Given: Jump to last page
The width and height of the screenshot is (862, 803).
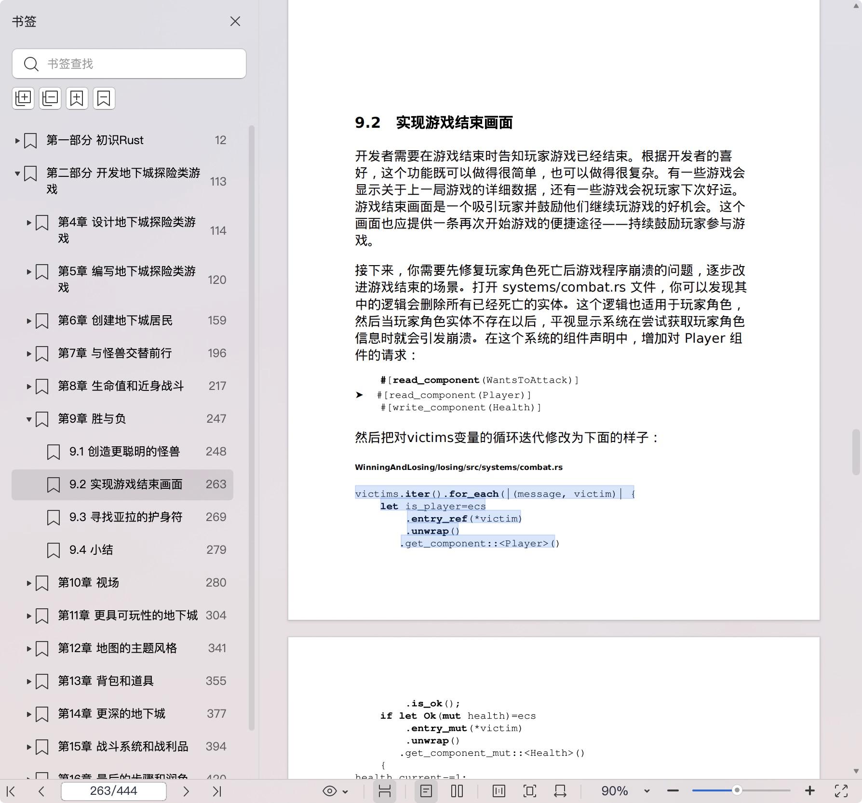Looking at the screenshot, I should (x=217, y=791).
